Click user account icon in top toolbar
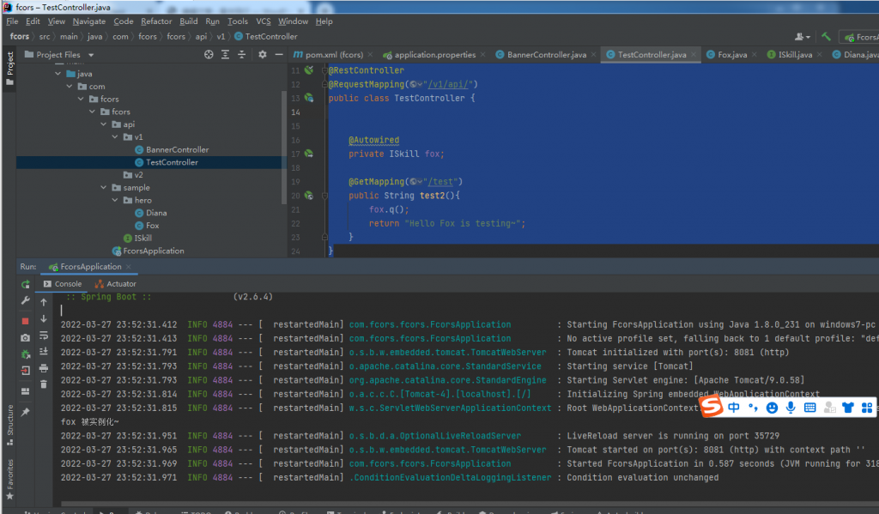Screen dimensions: 879x514 click(803, 36)
